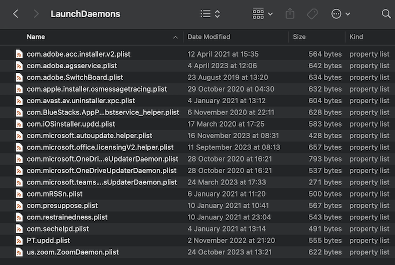
Task: Open the More actions ellipsis menu
Action: click(341, 14)
